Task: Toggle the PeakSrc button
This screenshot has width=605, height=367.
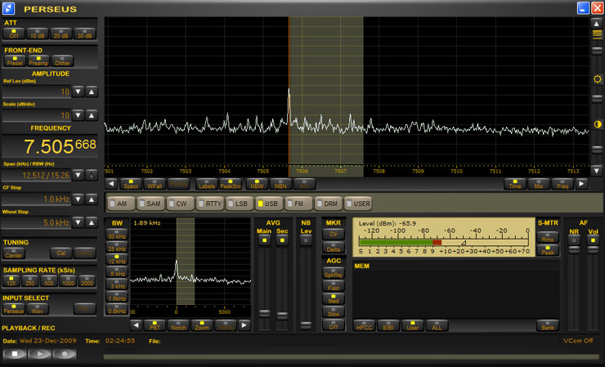Action: click(x=231, y=184)
